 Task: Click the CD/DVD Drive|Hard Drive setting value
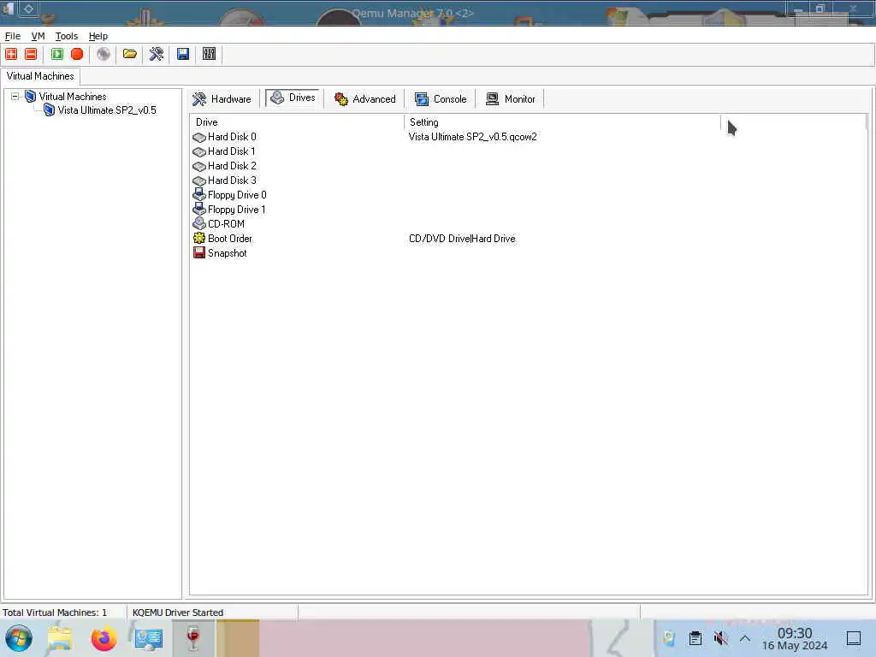point(462,239)
